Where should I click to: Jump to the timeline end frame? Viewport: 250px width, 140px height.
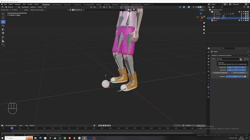[110, 126]
